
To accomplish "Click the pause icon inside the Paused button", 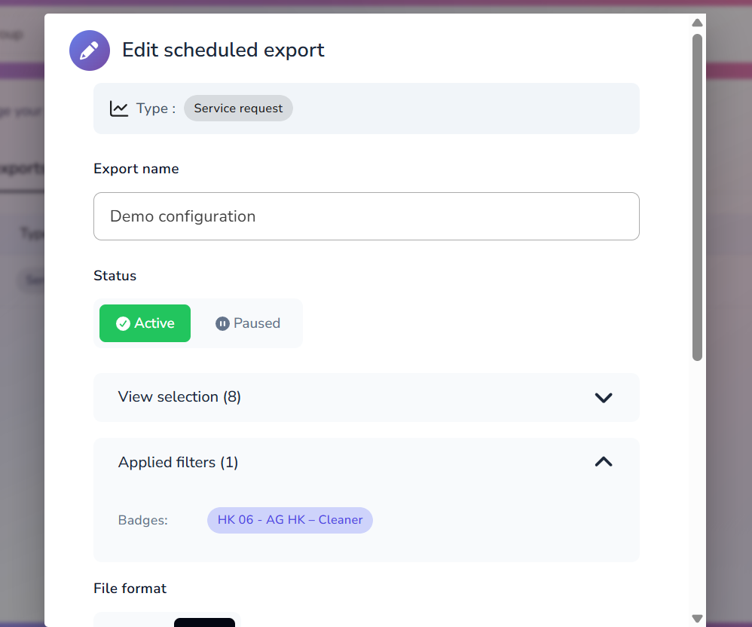I will [x=222, y=323].
